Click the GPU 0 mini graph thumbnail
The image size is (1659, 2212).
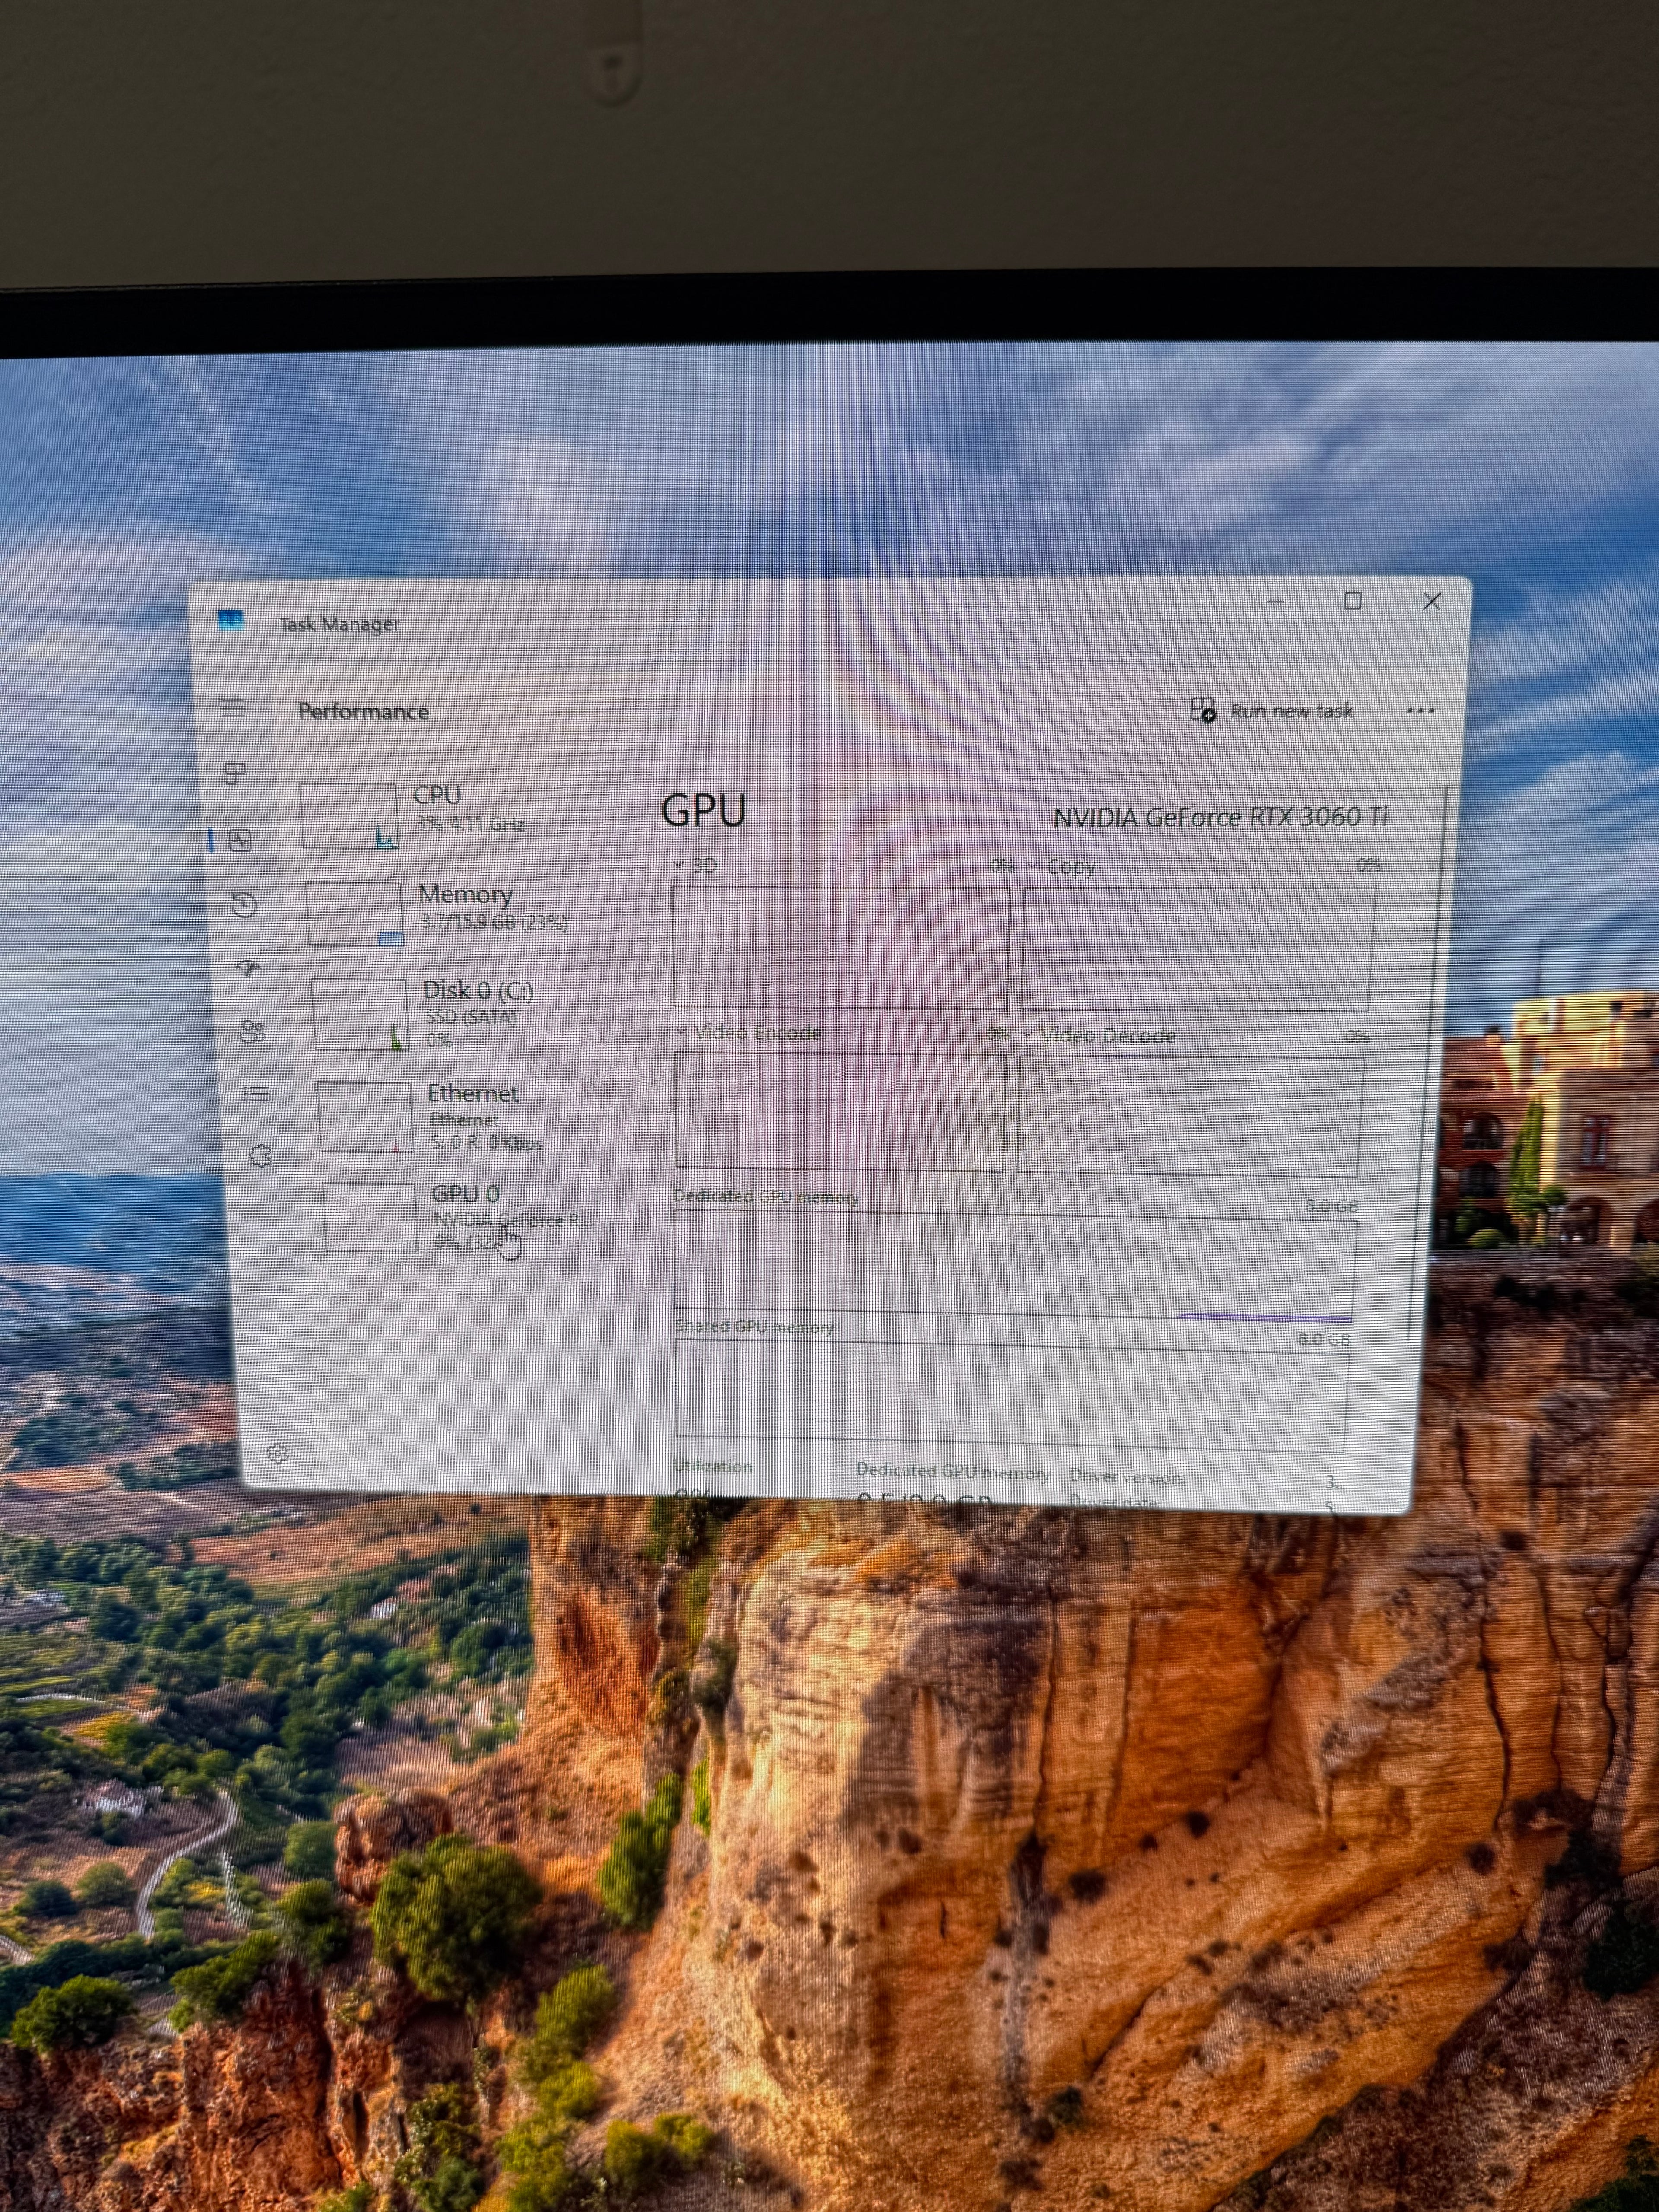click(x=370, y=1217)
